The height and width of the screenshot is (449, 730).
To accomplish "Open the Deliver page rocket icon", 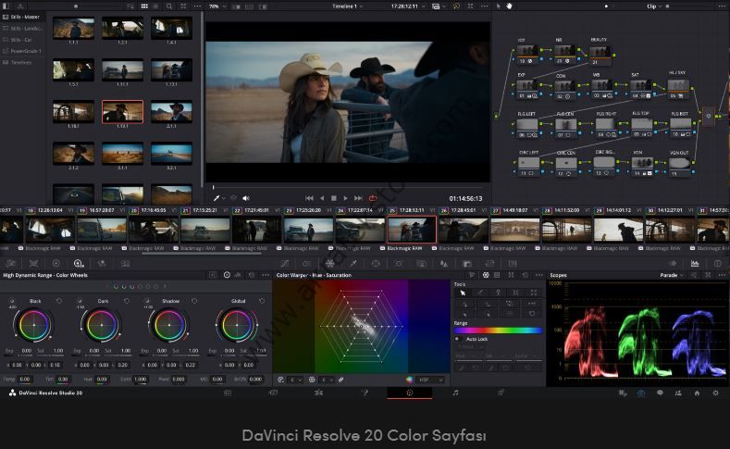I will (x=501, y=393).
